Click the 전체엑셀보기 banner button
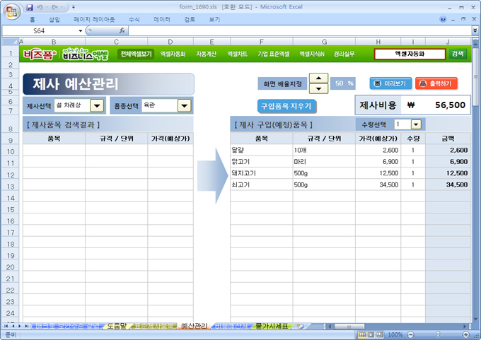This screenshot has width=481, height=340. tap(136, 54)
